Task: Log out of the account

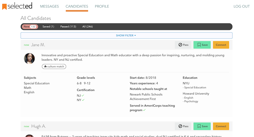Action: click(242, 7)
